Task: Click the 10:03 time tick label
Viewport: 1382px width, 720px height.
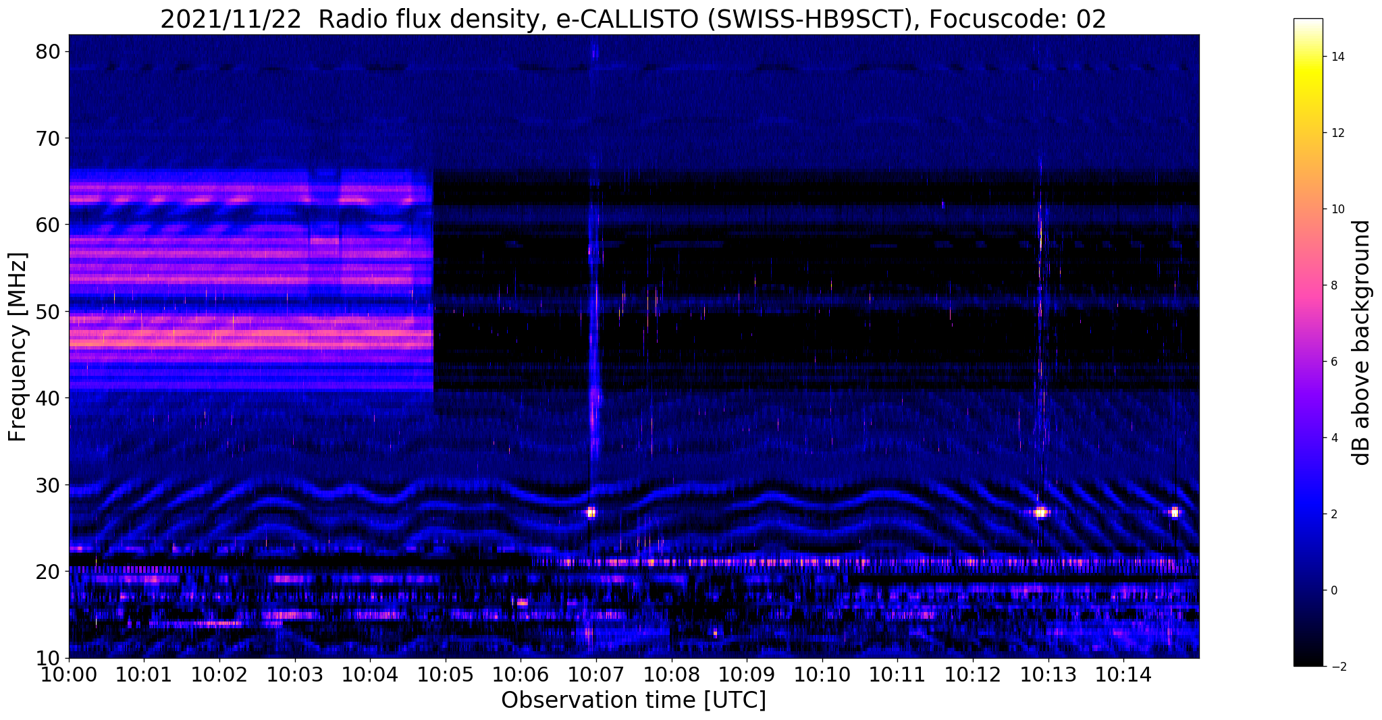Action: (x=295, y=675)
